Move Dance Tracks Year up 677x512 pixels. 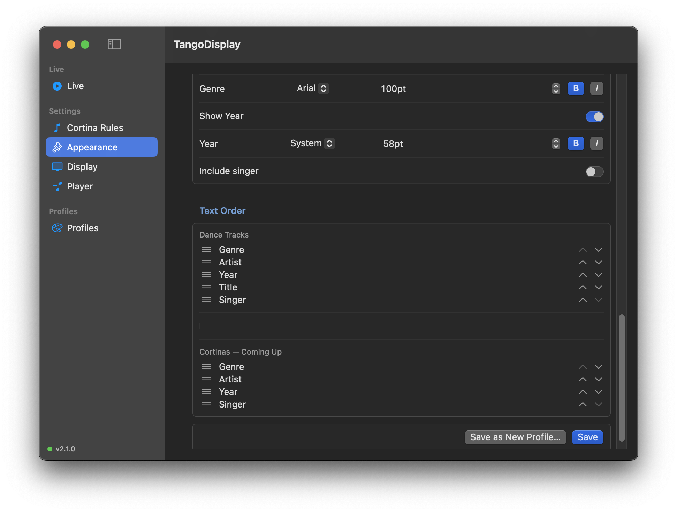click(x=583, y=275)
